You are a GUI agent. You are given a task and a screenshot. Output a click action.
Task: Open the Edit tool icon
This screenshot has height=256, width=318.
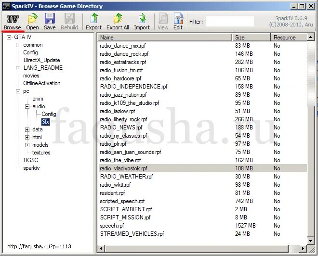178,18
